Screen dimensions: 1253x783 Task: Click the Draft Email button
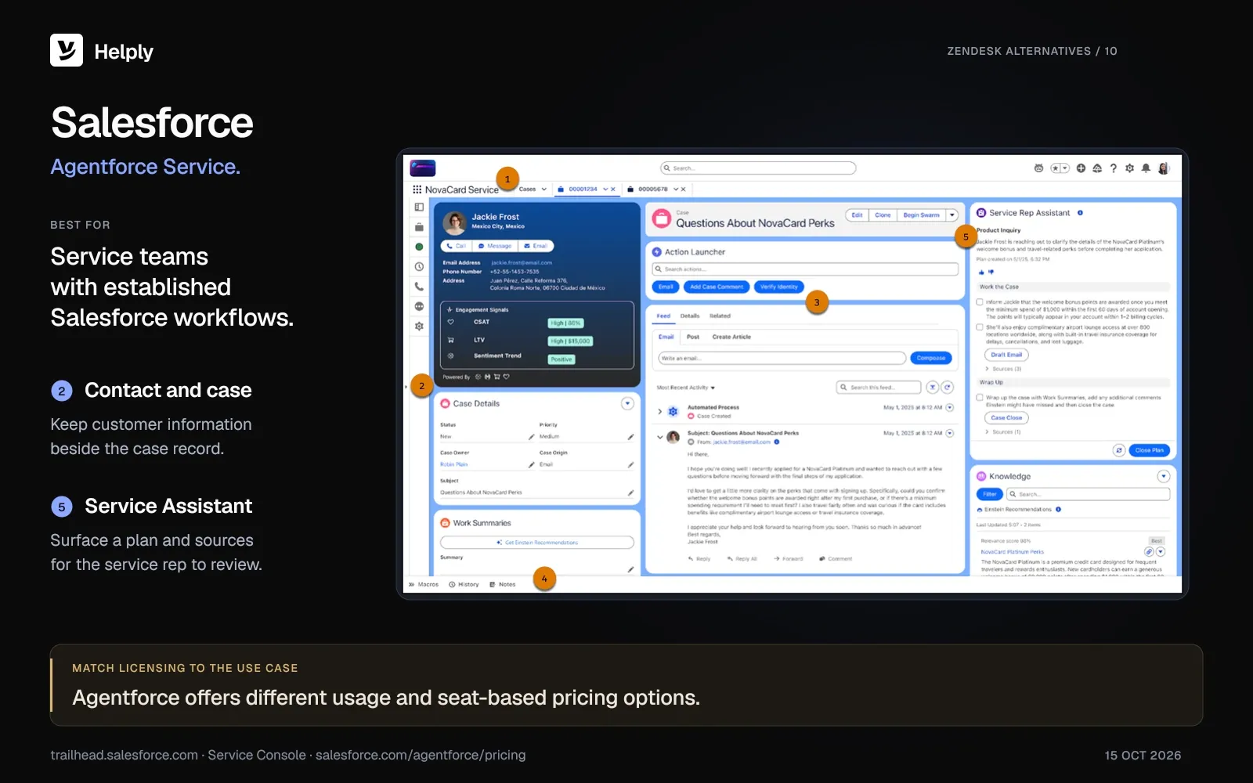pyautogui.click(x=1006, y=355)
